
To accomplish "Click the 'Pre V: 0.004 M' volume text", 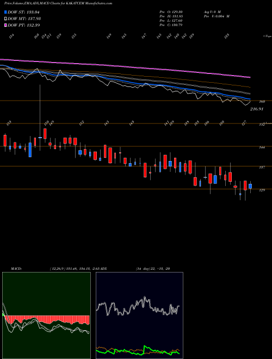I will point(217,16).
